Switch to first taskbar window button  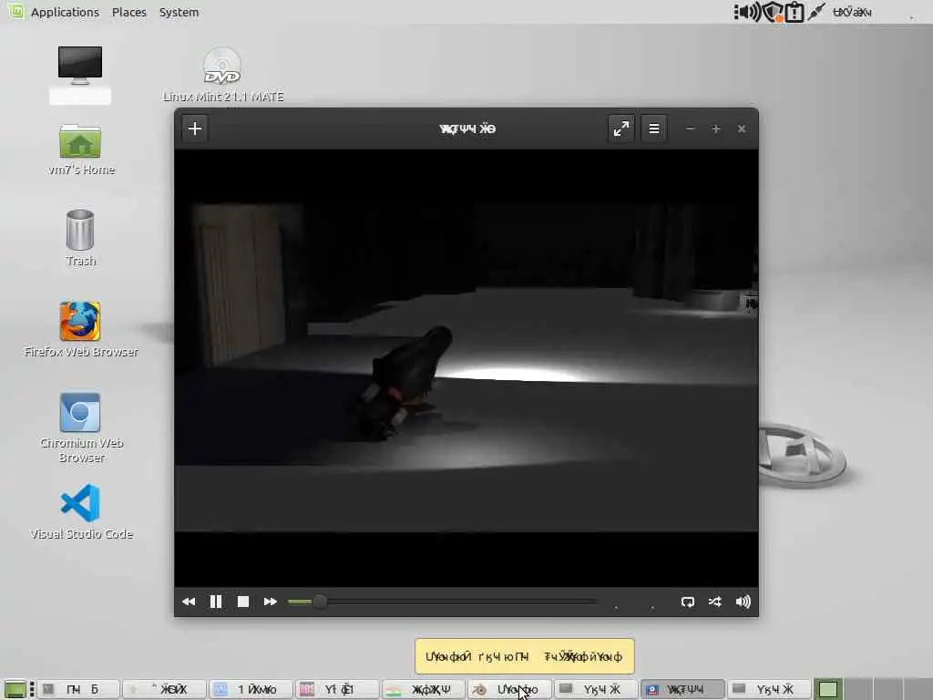(x=78, y=689)
